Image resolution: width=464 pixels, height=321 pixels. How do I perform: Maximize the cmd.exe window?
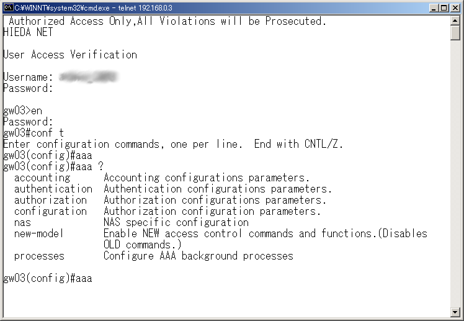click(x=444, y=7)
